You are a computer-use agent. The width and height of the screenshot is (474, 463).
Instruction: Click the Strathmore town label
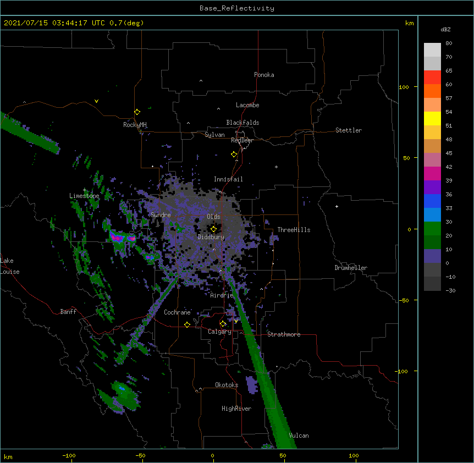pos(284,334)
